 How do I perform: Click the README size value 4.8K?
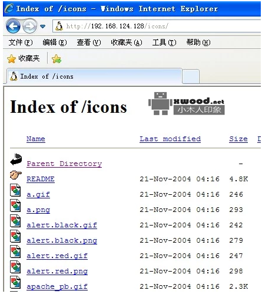[x=238, y=179]
